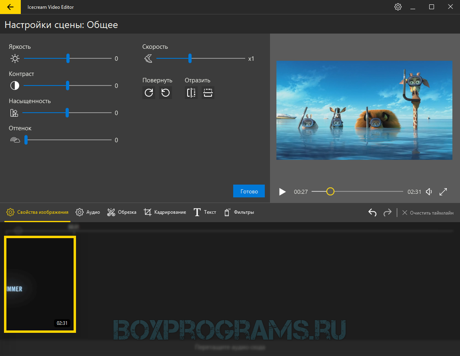Image resolution: width=460 pixels, height=356 pixels.
Task: Click the Готово button
Action: (x=249, y=191)
